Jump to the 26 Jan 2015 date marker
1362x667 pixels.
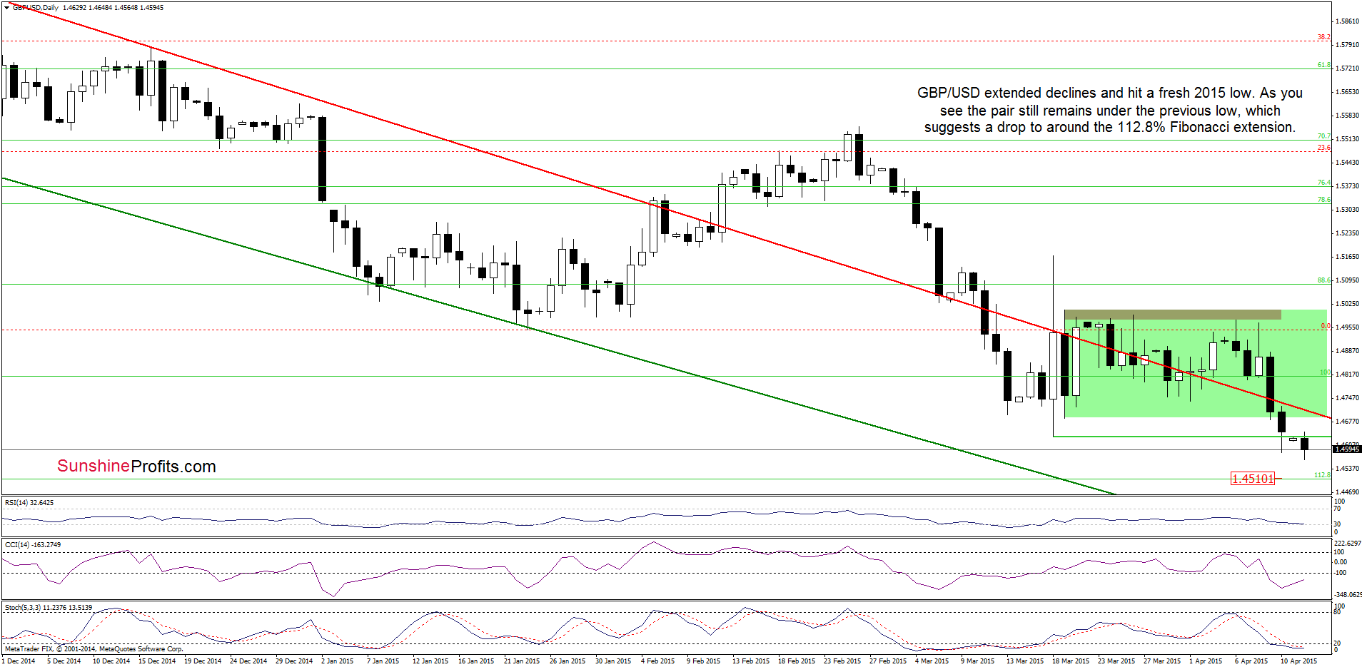[567, 661]
